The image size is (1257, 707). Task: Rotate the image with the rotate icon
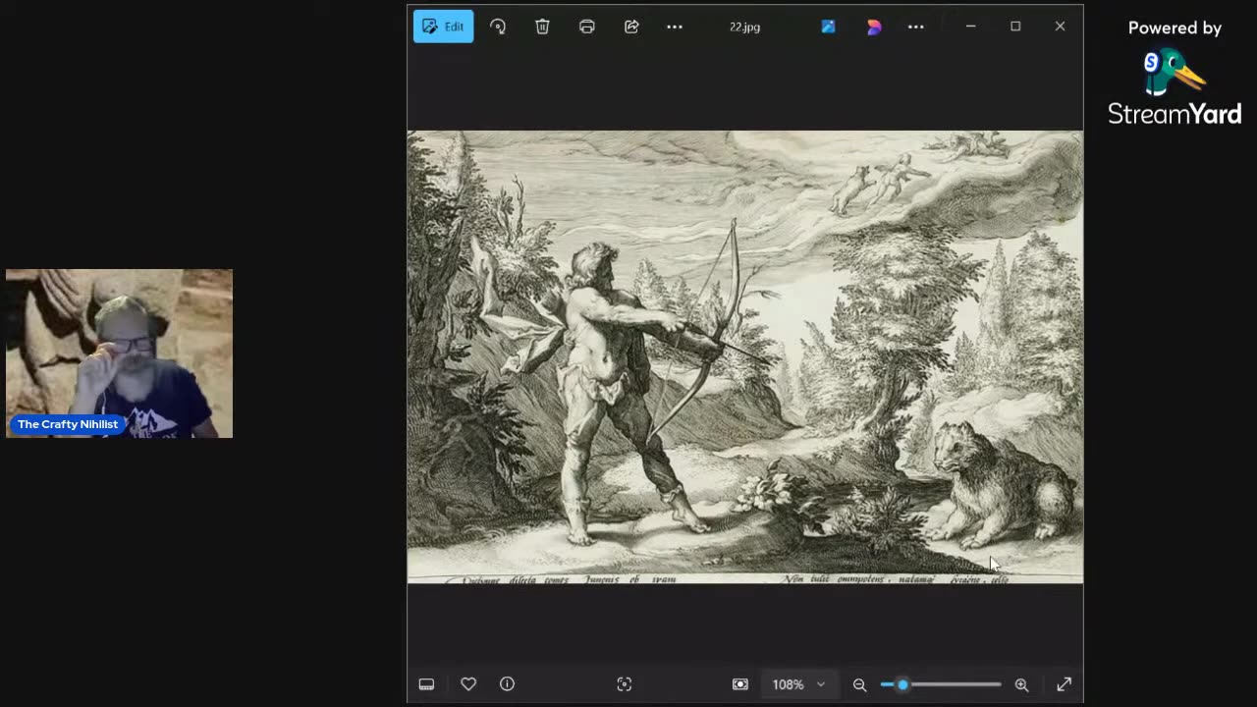(498, 27)
